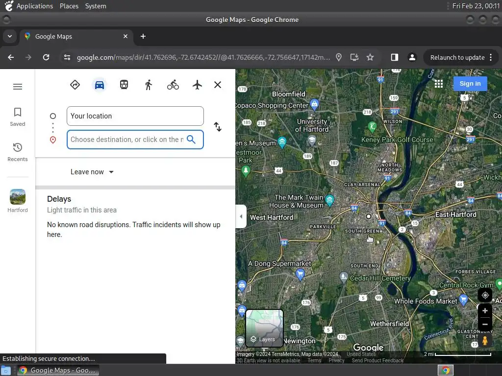Click University of Hartford marker
This screenshot has height=376, width=502.
click(312, 140)
